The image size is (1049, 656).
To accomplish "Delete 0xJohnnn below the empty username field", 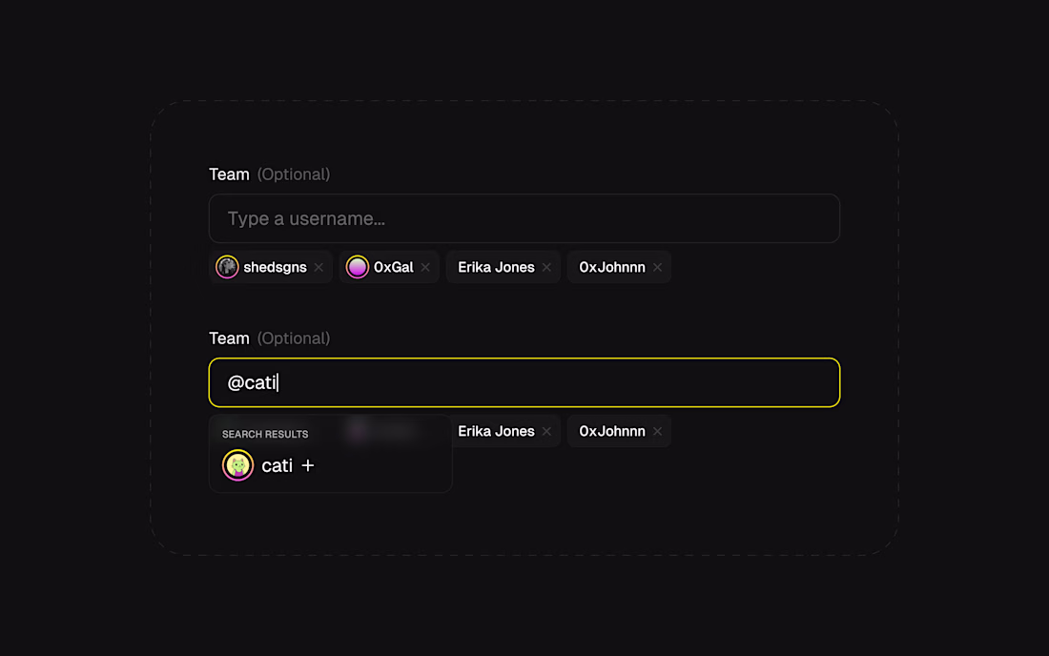I will [x=657, y=268].
